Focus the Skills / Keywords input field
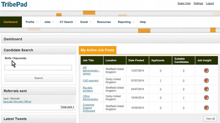220x123 pixels. [38, 68]
